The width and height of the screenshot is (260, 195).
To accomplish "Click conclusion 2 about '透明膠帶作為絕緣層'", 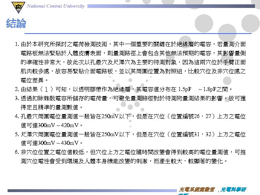I will tap(123, 90).
